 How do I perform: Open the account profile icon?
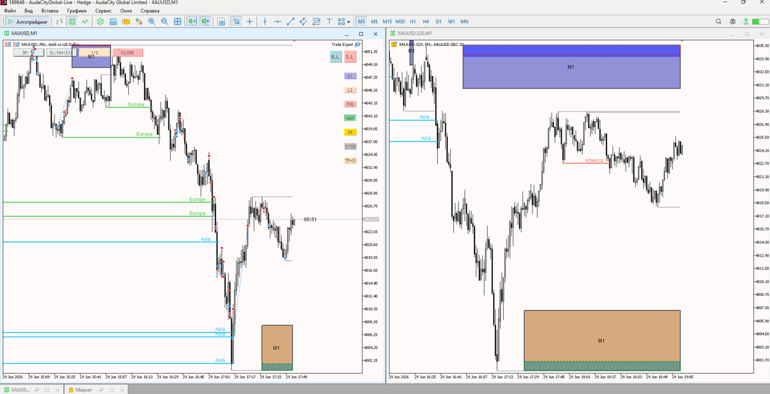pyautogui.click(x=732, y=21)
